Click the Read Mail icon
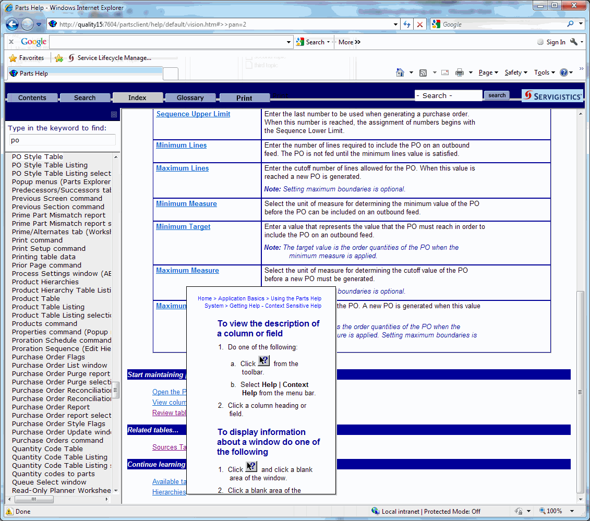590x521 pixels. 445,72
